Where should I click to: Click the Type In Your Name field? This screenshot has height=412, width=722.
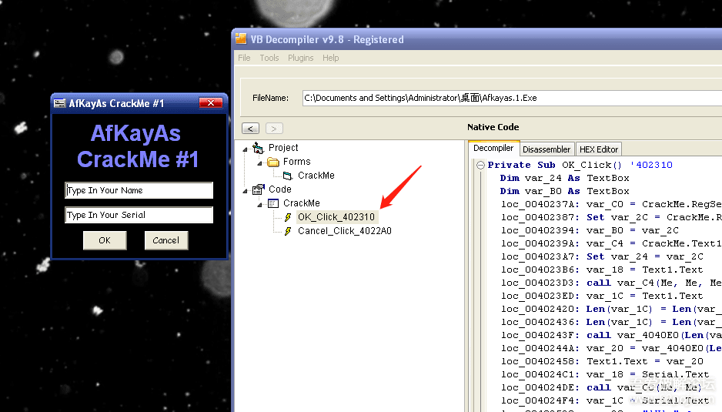[x=139, y=190]
